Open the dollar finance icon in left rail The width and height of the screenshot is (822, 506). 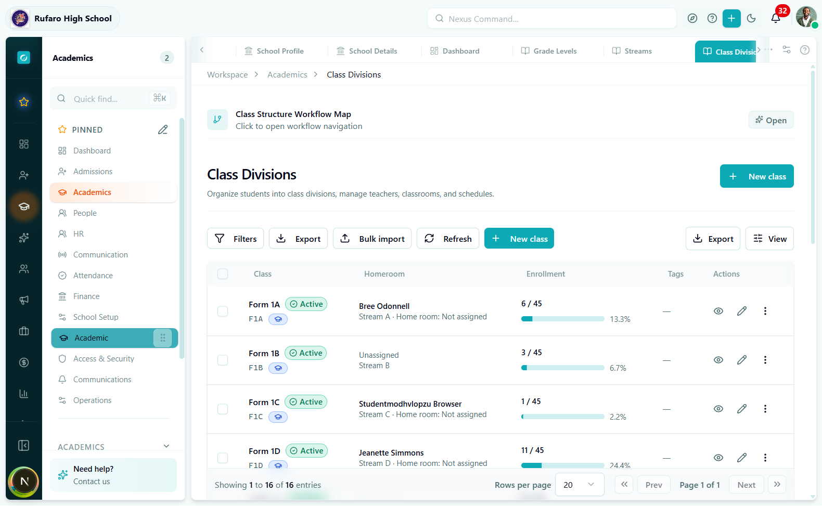click(24, 362)
